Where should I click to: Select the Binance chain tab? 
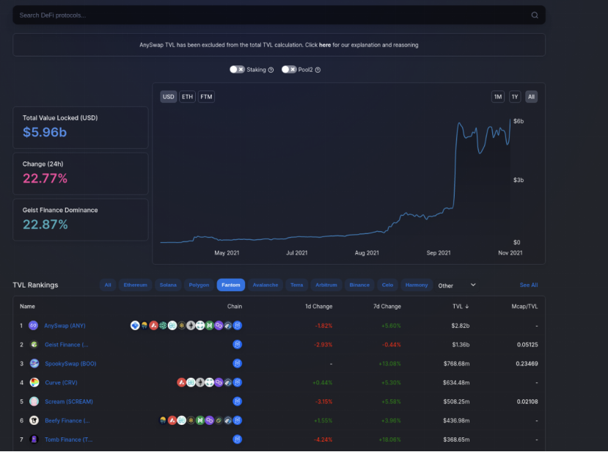[x=359, y=285]
